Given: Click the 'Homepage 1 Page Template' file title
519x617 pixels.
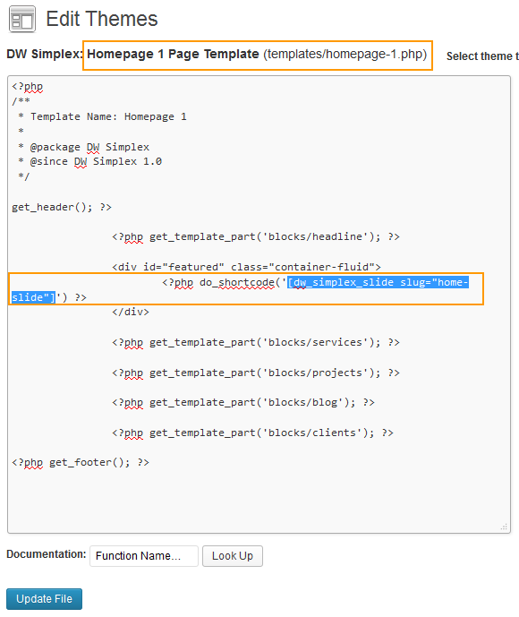Looking at the screenshot, I should tap(173, 54).
